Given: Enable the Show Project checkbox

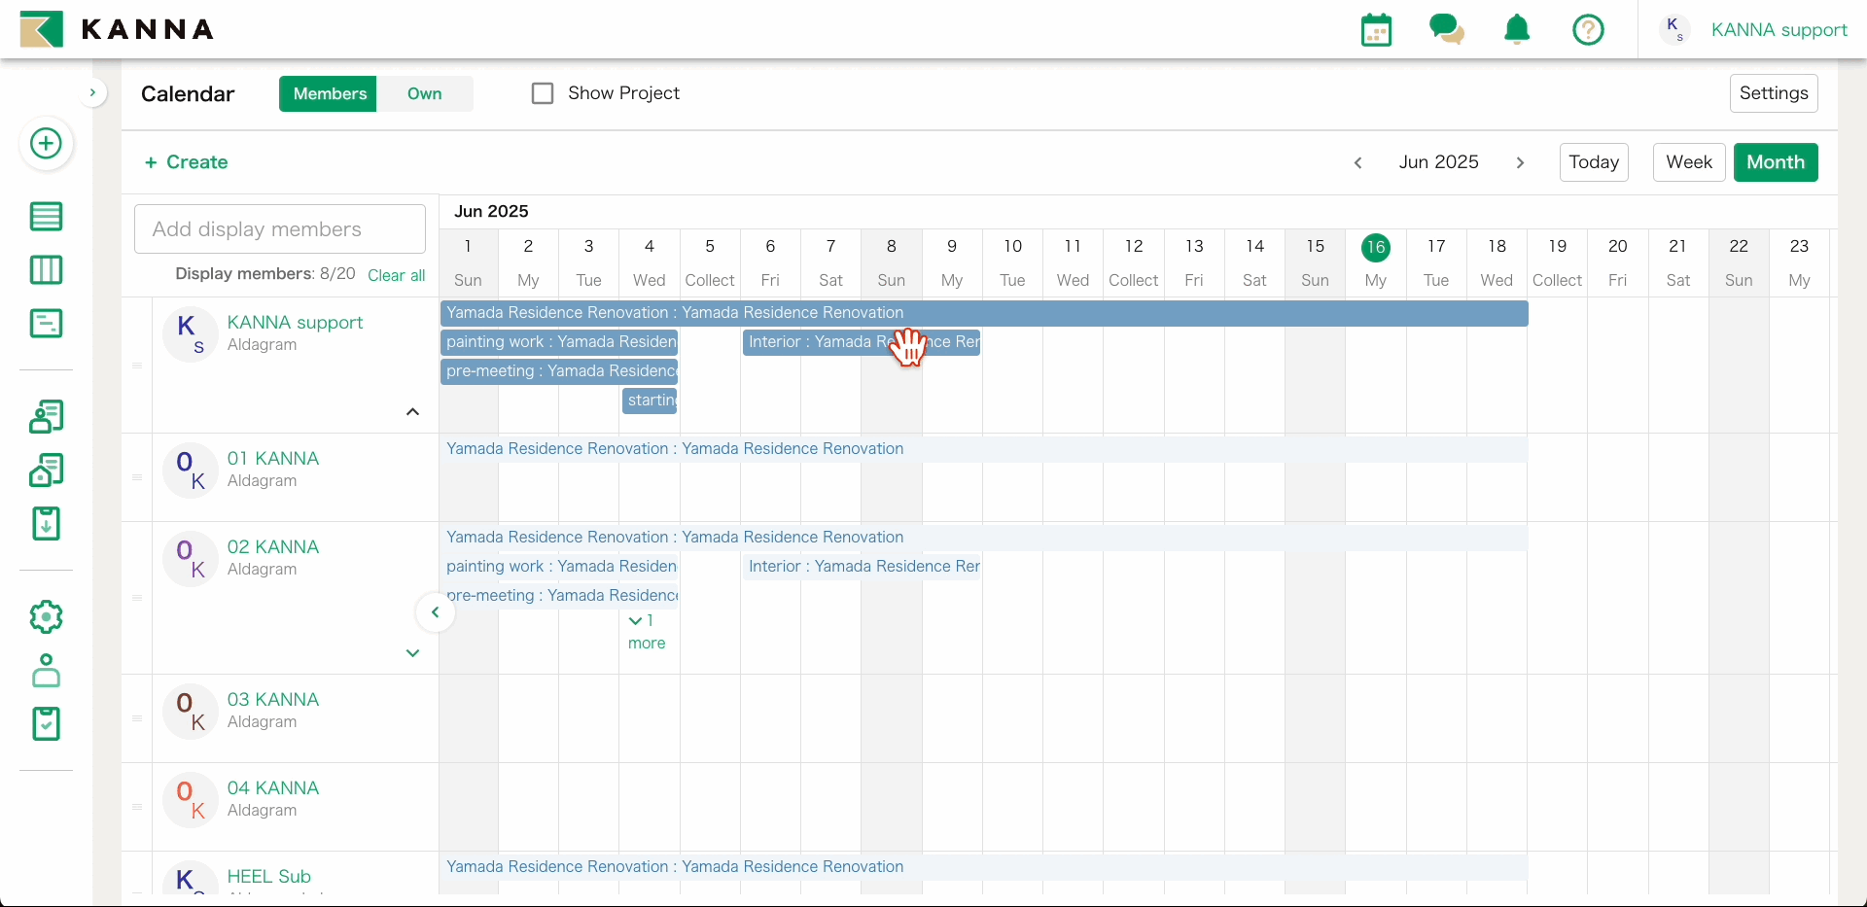Looking at the screenshot, I should tap(543, 93).
